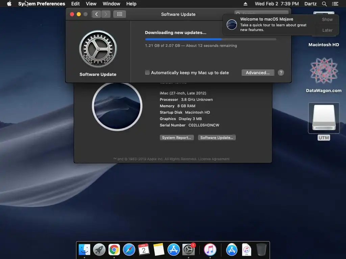
Task: Click the date and time in menu bar
Action: [x=277, y=4]
